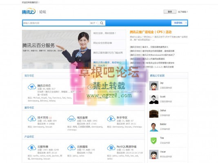
Task: Click the 快捷导航 button
Action: [x=178, y=23]
